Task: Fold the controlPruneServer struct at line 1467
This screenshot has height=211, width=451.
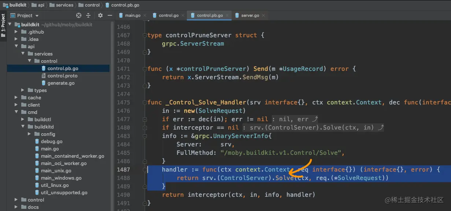Action: (145, 35)
